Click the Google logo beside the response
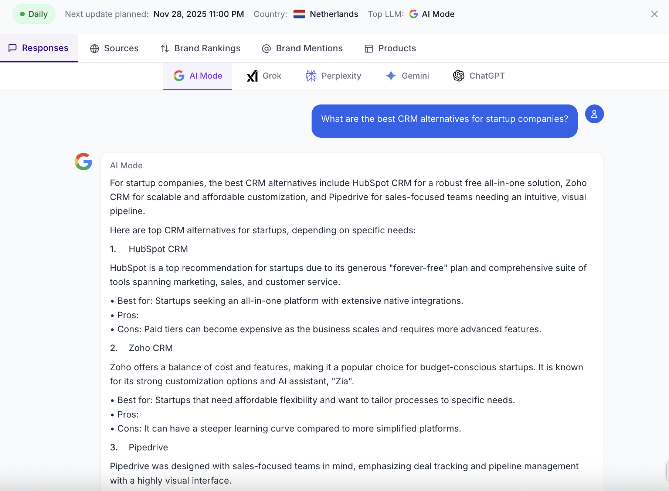Viewport: 669px width, 491px height. (x=84, y=161)
